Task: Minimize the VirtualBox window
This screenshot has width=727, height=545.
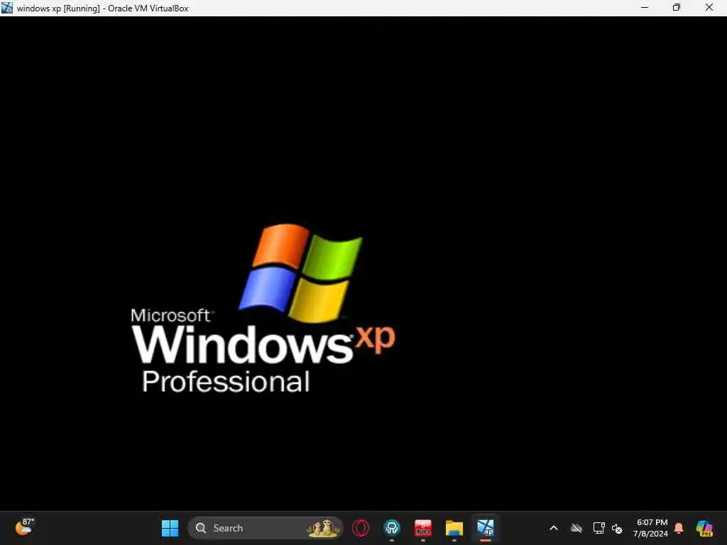Action: 645,7
